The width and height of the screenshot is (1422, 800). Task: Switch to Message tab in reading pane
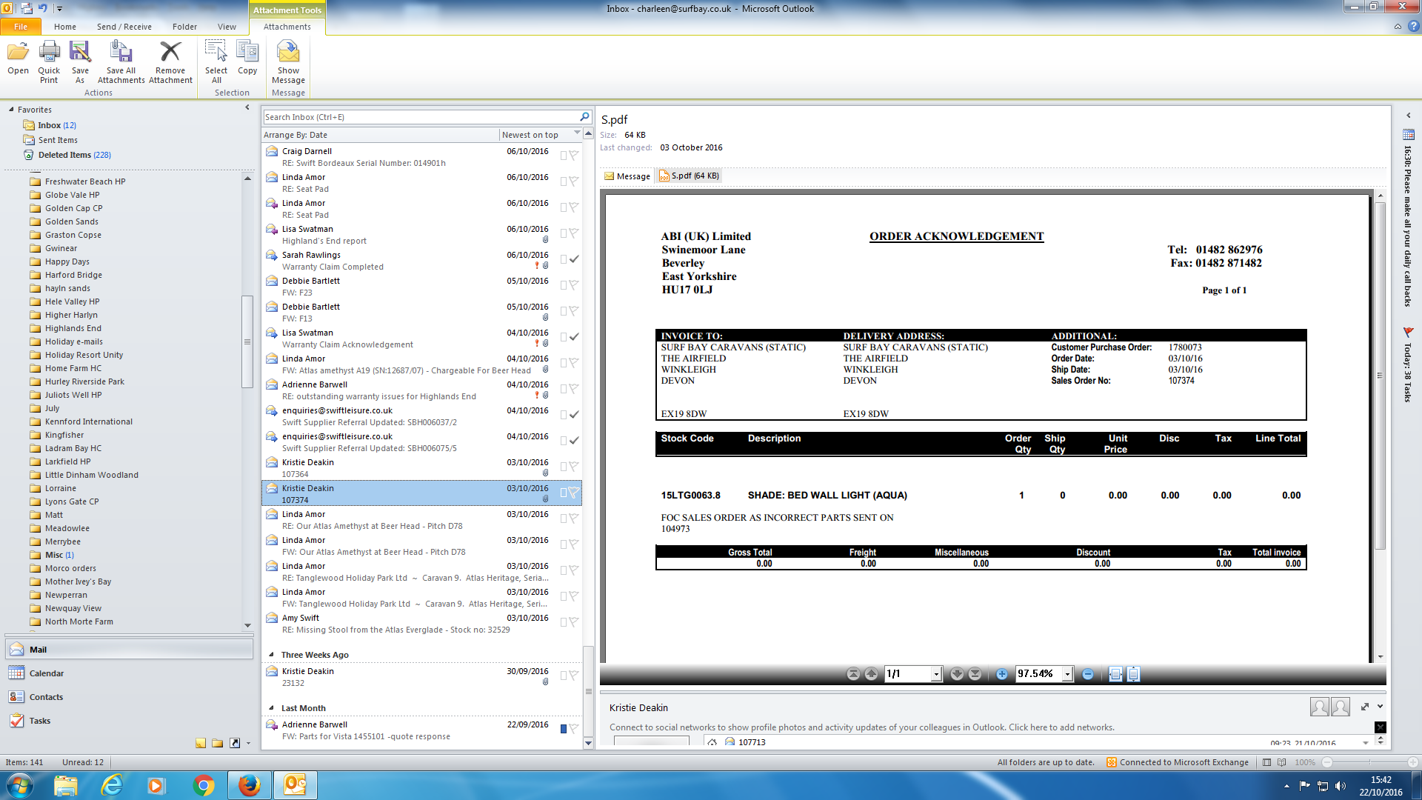point(627,176)
